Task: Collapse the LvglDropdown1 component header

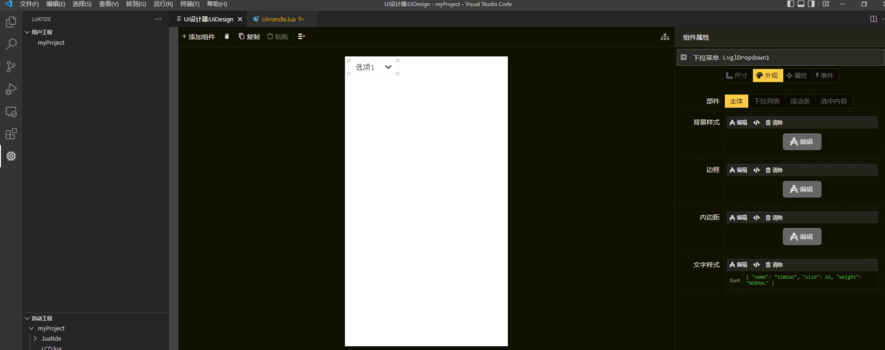Action: (684, 57)
